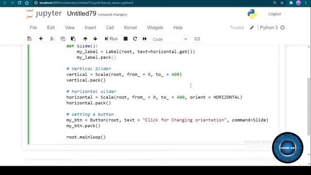Bookmark this page with the star icon

(x=282, y=3)
